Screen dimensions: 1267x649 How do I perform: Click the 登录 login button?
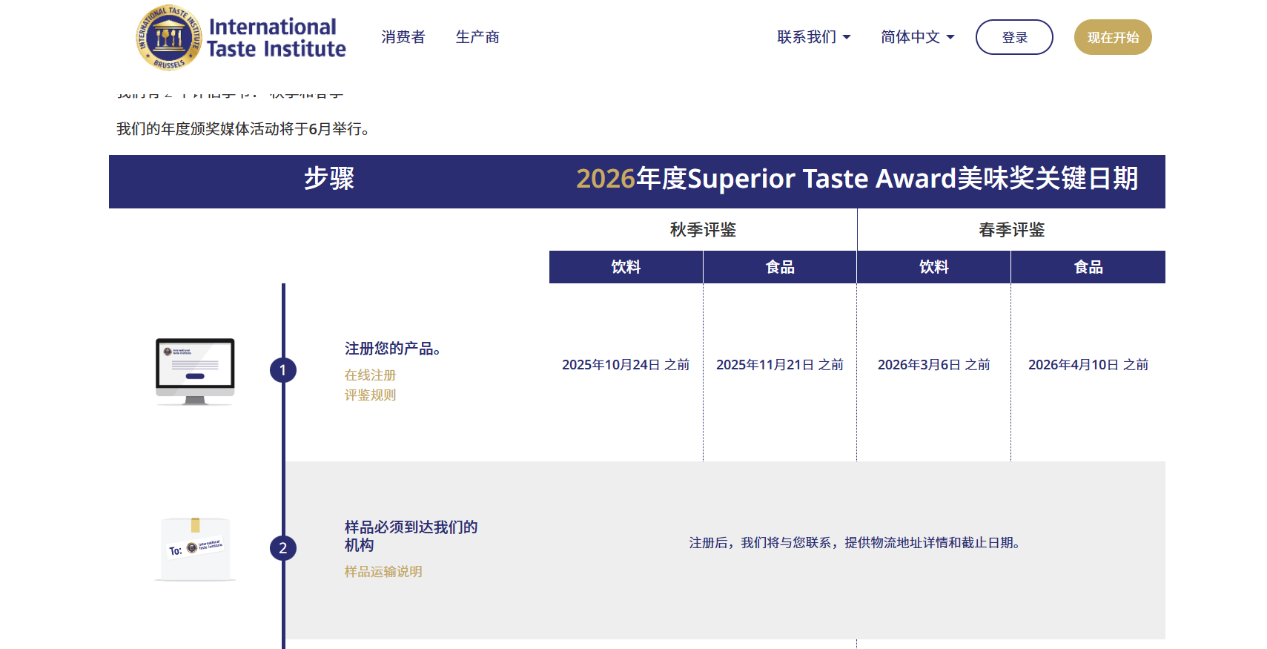coord(1014,36)
